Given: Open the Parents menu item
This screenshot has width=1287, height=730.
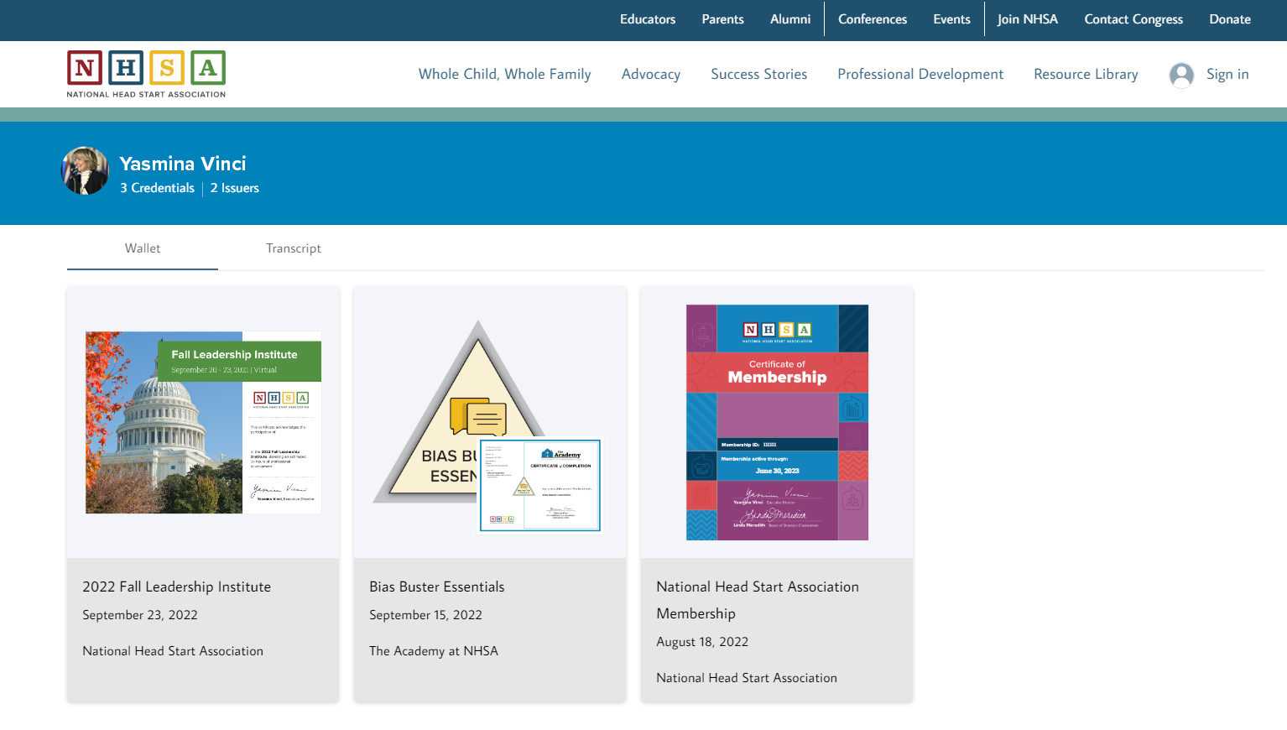Looking at the screenshot, I should coord(722,19).
